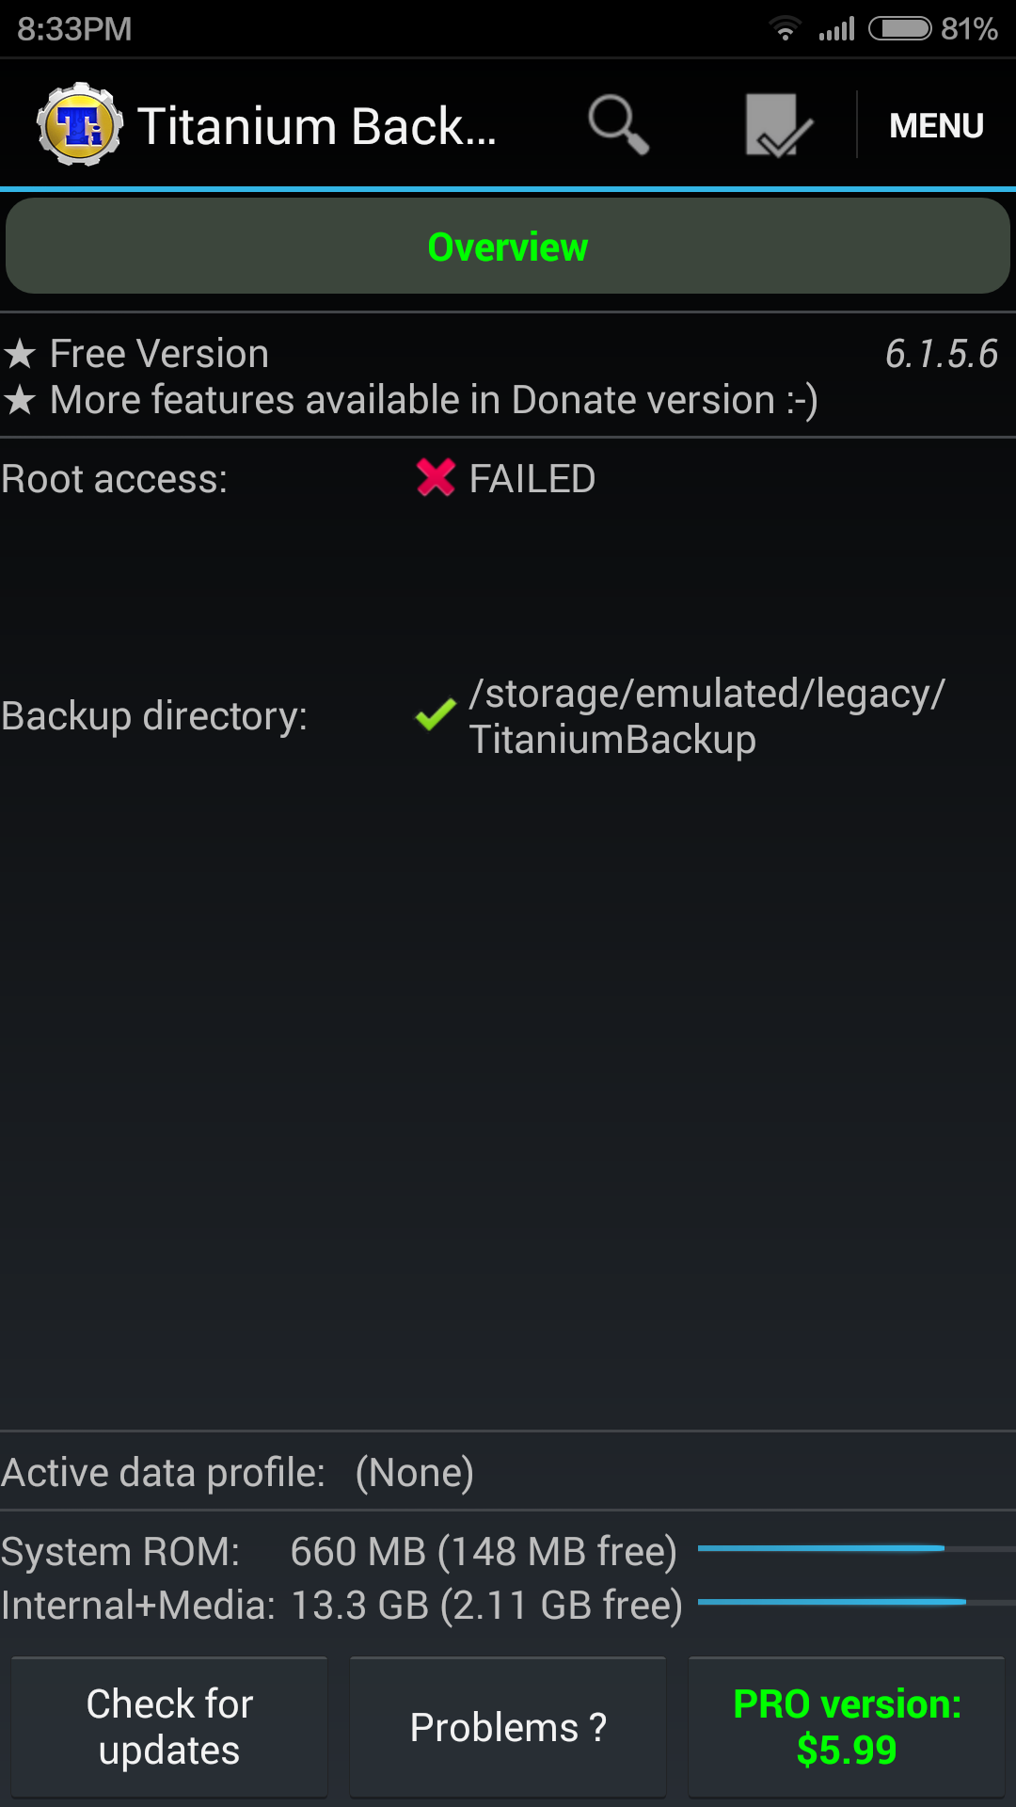Open search with the magnifying glass icon

(x=618, y=124)
